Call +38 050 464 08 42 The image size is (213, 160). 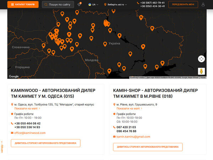tap(27, 123)
